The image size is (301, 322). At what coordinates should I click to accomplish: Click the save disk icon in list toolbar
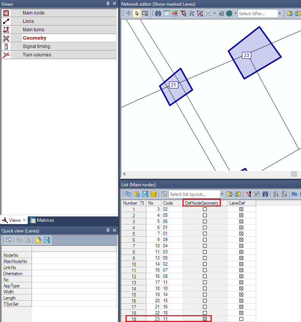145,194
